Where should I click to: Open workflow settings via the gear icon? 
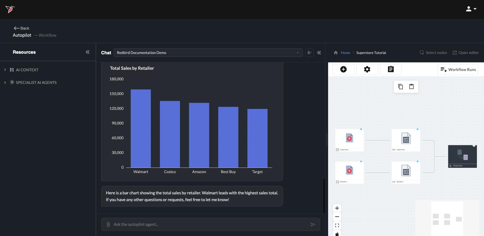point(367,69)
